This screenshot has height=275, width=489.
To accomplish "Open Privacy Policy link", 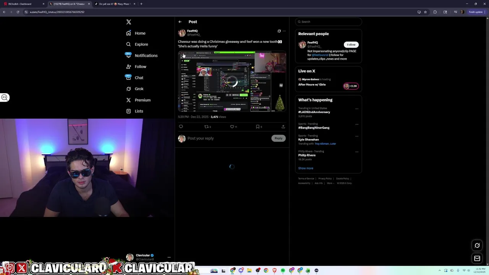I will click(325, 178).
